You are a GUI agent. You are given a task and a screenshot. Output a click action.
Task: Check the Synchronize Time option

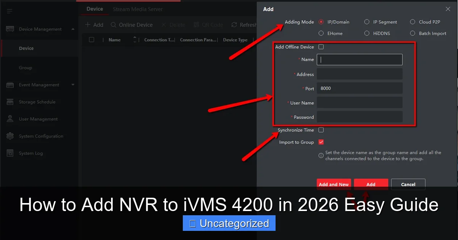pyautogui.click(x=321, y=130)
